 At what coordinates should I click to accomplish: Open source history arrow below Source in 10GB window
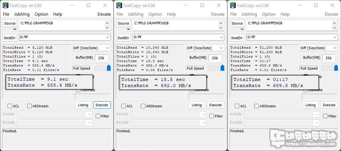(x=128, y=30)
